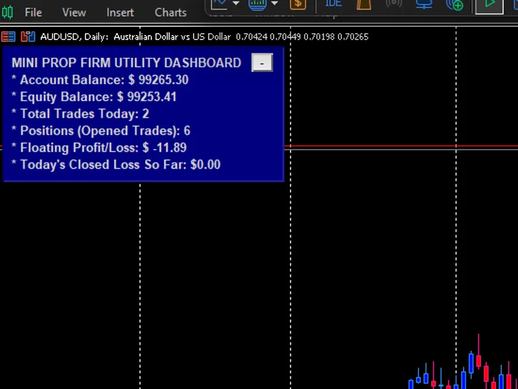Click the signal icon with green plus
Image resolution: width=518 pixels, height=389 pixels.
pos(455,5)
